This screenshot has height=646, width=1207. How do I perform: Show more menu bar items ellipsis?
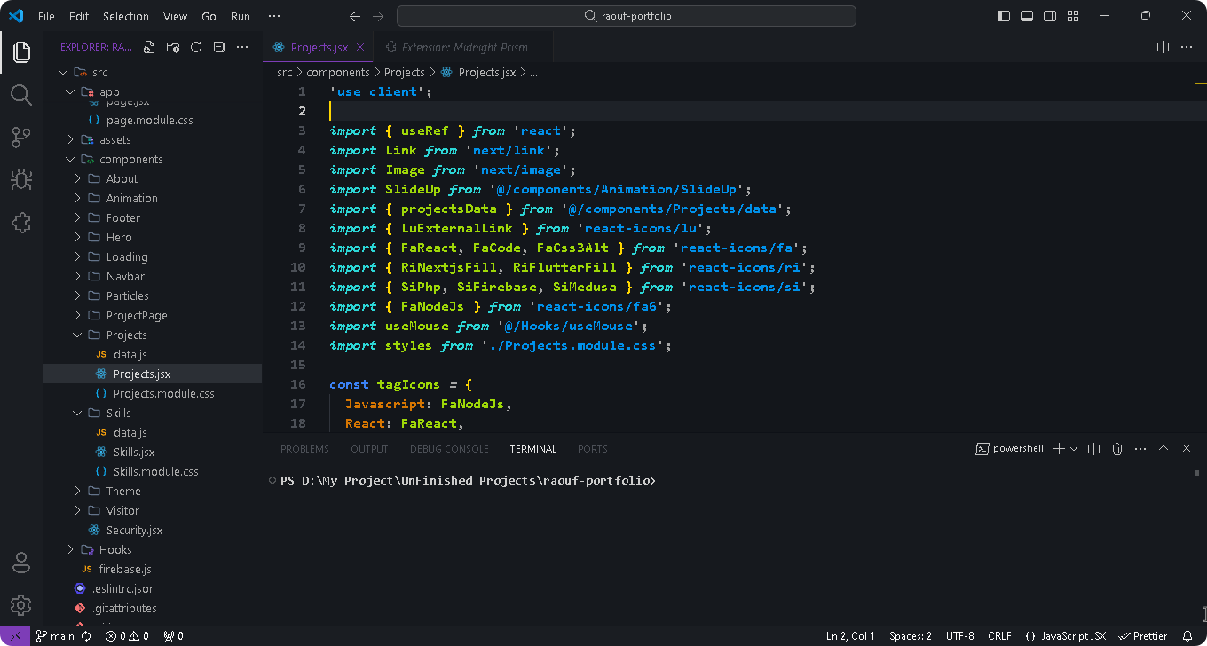(274, 16)
